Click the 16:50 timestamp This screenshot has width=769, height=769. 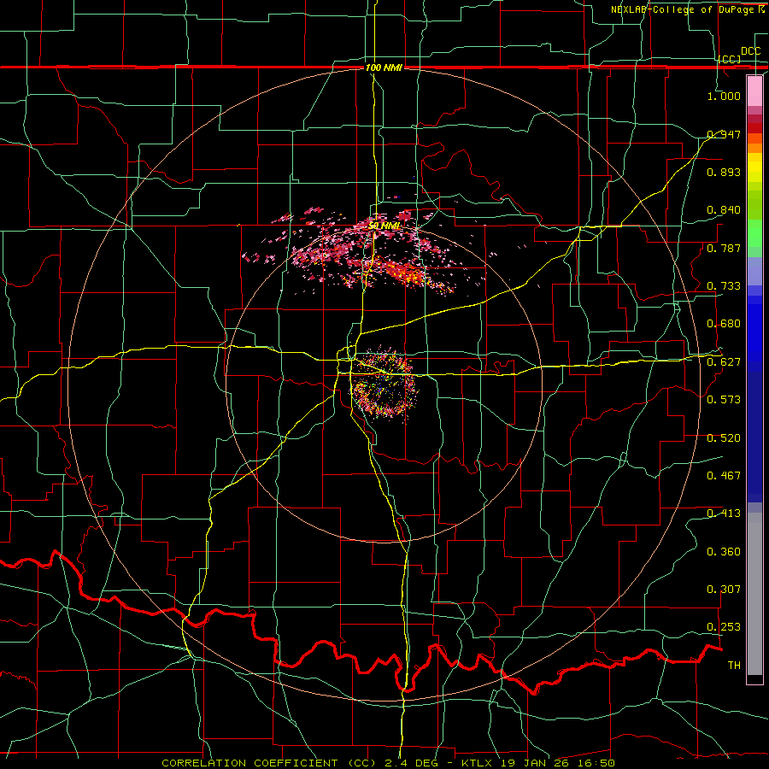595,763
